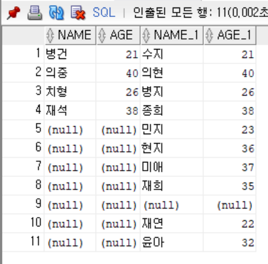Select the cell containing 재석
The image size is (268, 264).
(70, 110)
